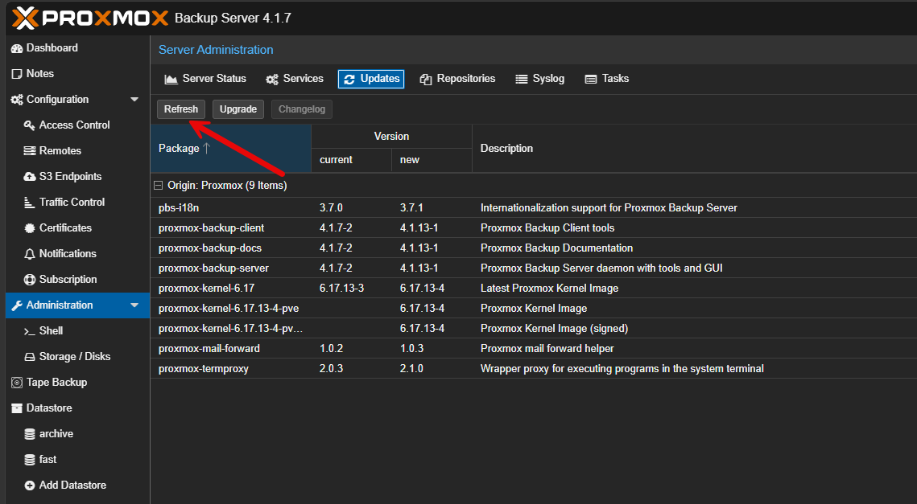Click the Subscription lifebuoy icon
The width and height of the screenshot is (917, 504).
(29, 280)
